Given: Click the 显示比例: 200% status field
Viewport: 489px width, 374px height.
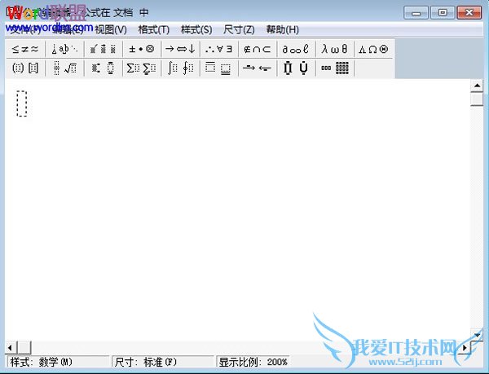Looking at the screenshot, I should click(253, 362).
